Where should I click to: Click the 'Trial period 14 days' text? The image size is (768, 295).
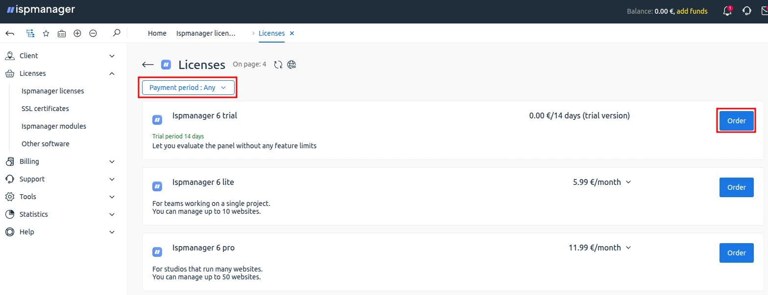(178, 136)
